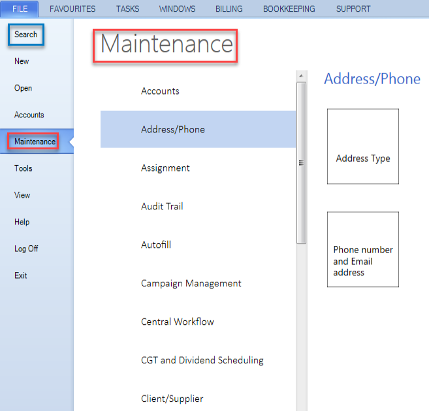Open Tools in the left sidebar
This screenshot has width=429, height=411.
[24, 168]
